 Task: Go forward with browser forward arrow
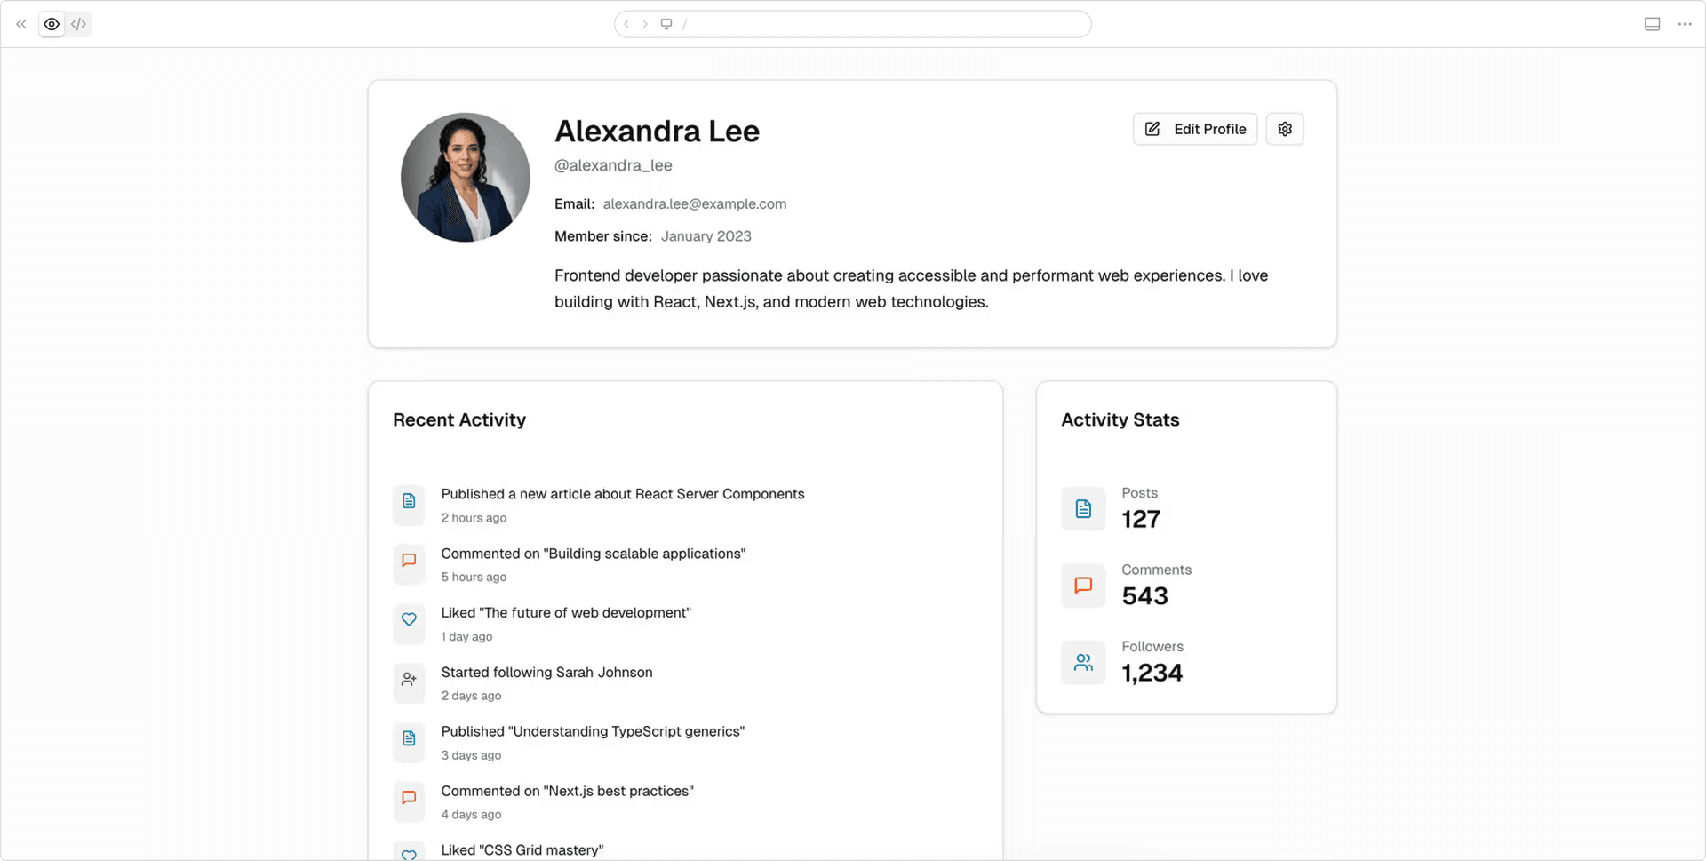(645, 24)
